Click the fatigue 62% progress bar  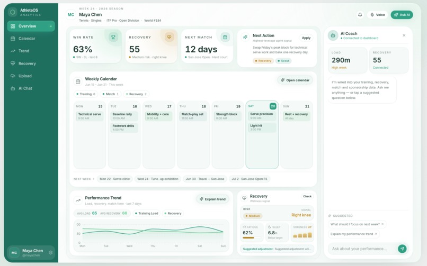(x=251, y=238)
